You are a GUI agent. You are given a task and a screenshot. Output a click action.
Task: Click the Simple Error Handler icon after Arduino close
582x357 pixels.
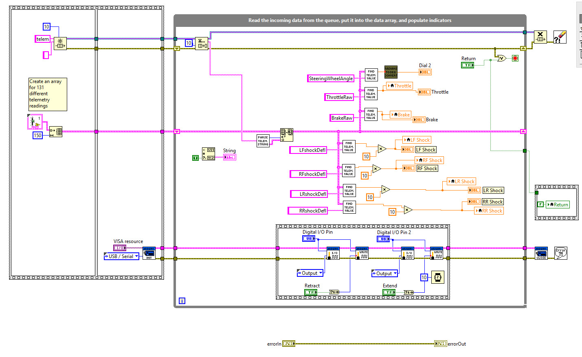tap(561, 253)
